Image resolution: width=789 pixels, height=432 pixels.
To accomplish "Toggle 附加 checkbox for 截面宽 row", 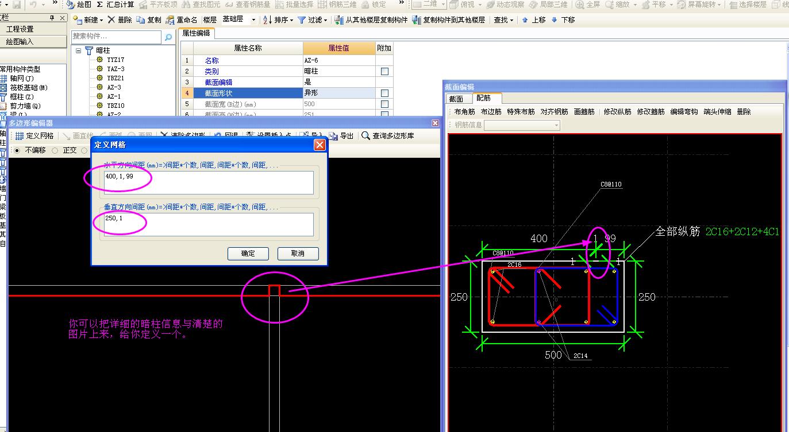I will (384, 104).
